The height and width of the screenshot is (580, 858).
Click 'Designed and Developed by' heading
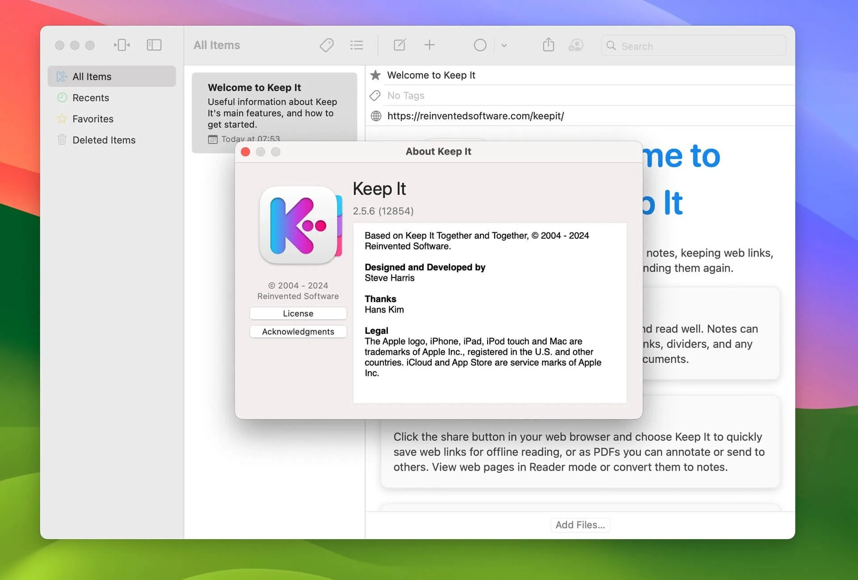[x=425, y=267]
